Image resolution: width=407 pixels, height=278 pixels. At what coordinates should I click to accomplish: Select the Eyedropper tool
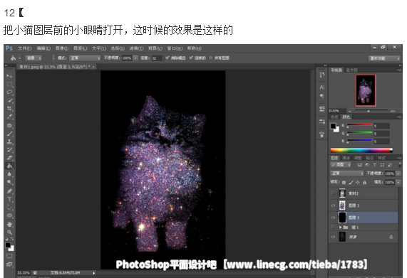point(9,117)
